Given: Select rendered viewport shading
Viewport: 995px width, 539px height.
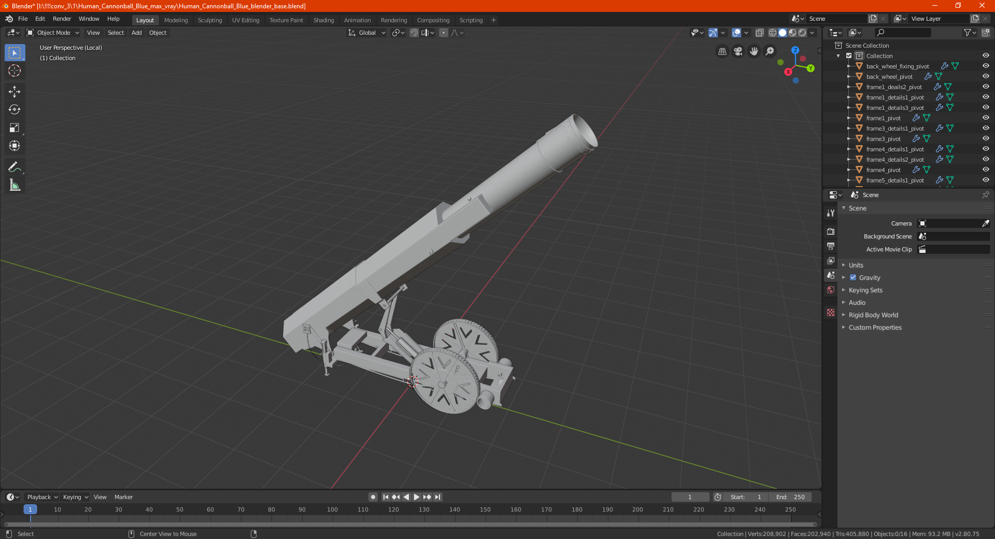Looking at the screenshot, I should pos(802,33).
